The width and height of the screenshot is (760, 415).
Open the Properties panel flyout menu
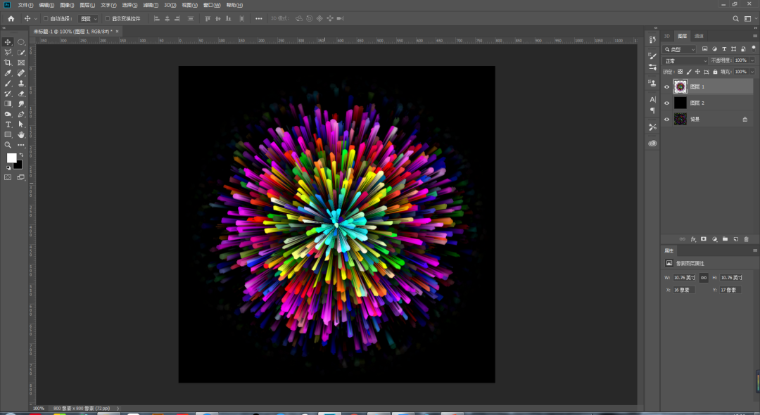coord(754,250)
